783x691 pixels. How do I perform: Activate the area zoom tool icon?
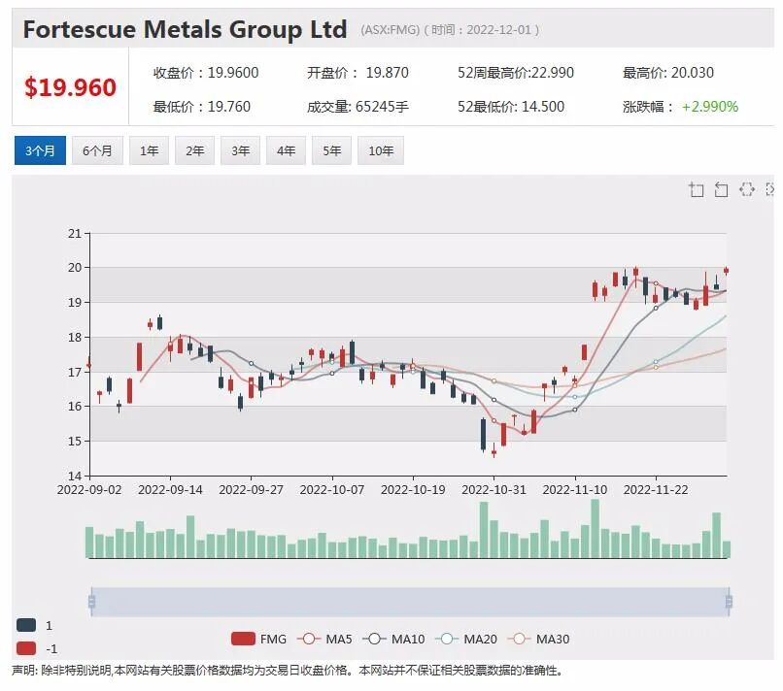[x=697, y=189]
